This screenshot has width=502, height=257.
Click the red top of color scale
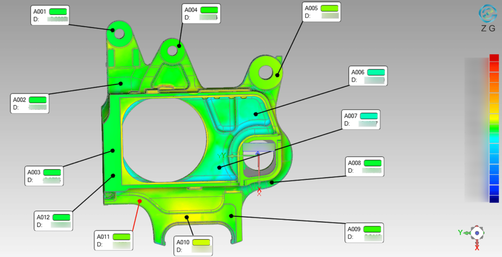(494, 58)
